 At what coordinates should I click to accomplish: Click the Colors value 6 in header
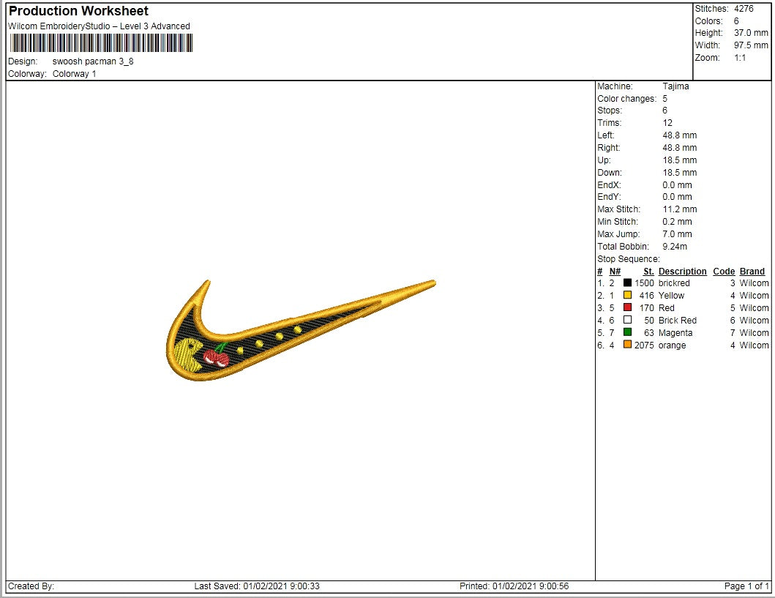pos(736,20)
